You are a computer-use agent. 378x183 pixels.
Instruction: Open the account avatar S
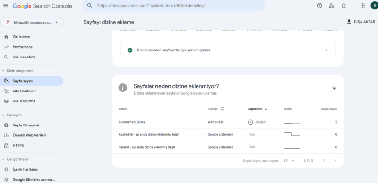[x=374, y=6]
